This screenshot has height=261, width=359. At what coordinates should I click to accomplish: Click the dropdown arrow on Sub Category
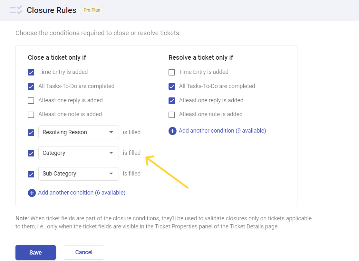[111, 174]
